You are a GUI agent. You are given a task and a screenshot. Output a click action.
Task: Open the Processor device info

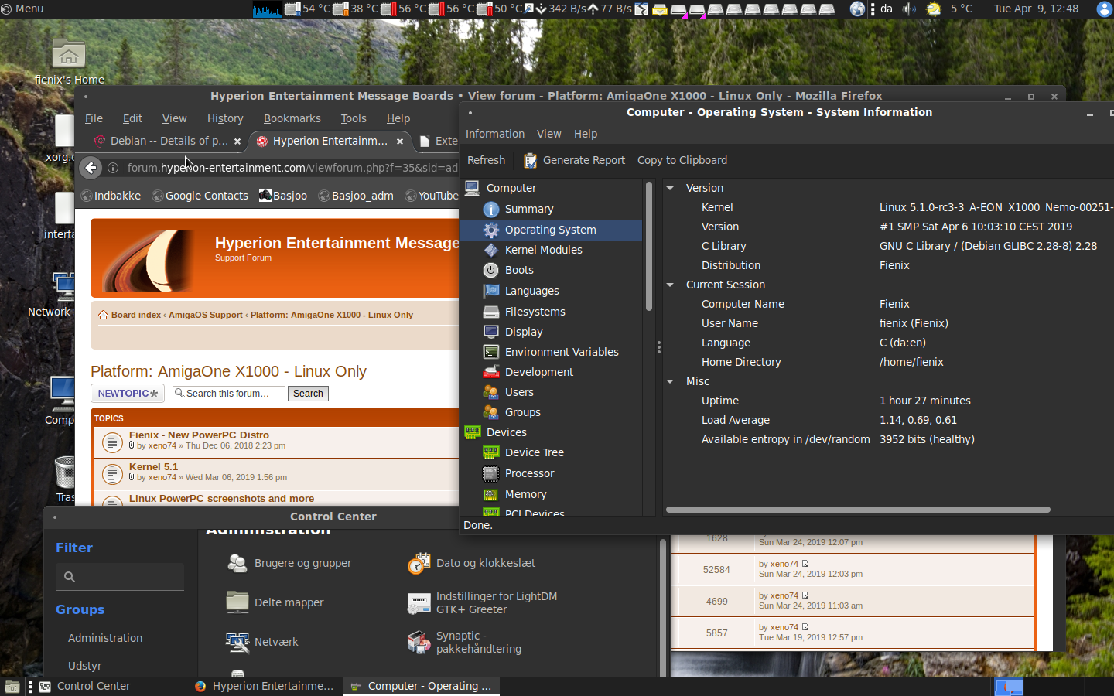coord(529,473)
